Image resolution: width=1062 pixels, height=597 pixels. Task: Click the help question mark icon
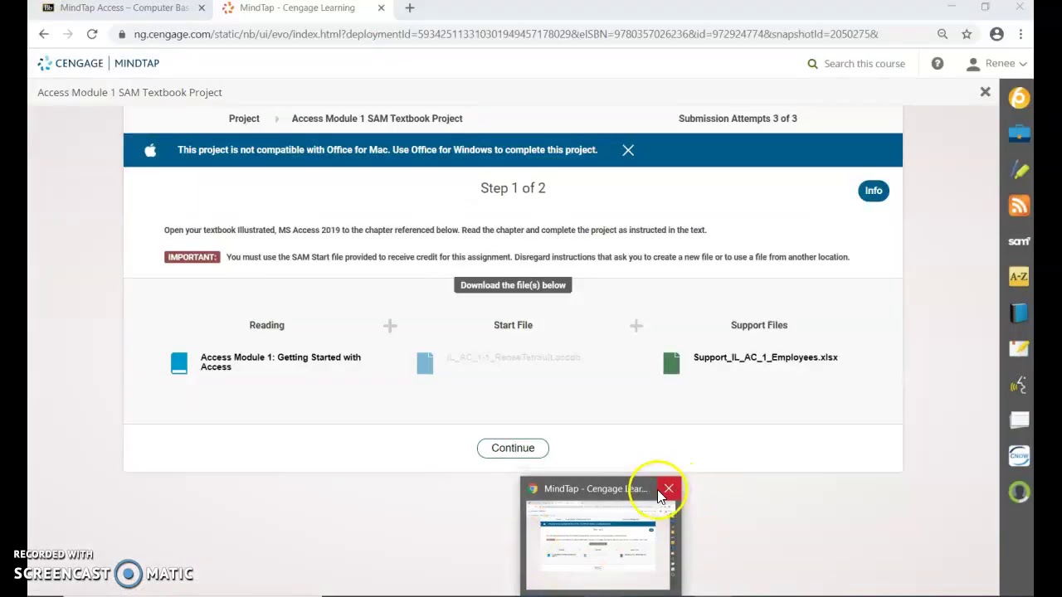click(937, 63)
